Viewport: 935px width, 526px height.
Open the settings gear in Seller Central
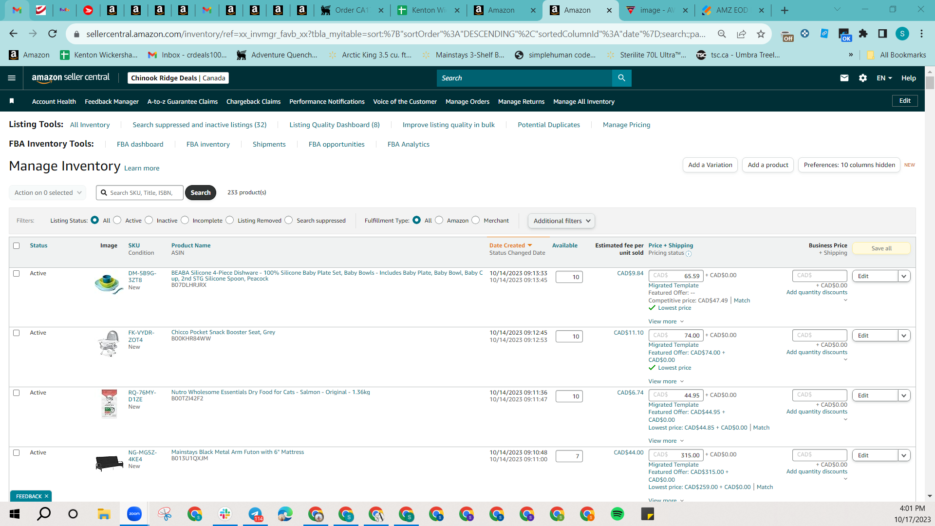tap(863, 78)
